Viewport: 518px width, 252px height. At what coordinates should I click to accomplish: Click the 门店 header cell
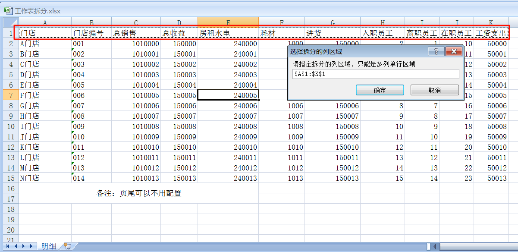(45, 33)
